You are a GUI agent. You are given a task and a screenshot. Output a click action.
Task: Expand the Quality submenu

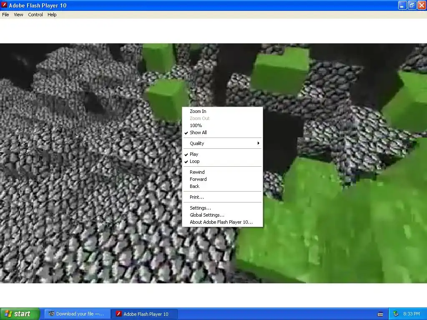click(223, 143)
